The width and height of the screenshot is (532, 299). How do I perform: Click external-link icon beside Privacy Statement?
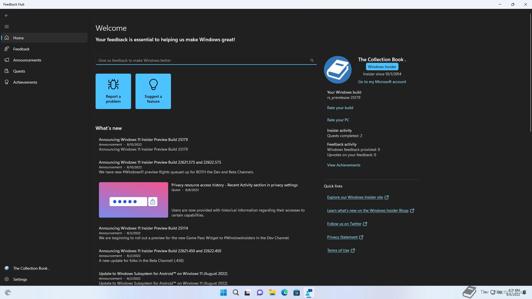pyautogui.click(x=361, y=237)
